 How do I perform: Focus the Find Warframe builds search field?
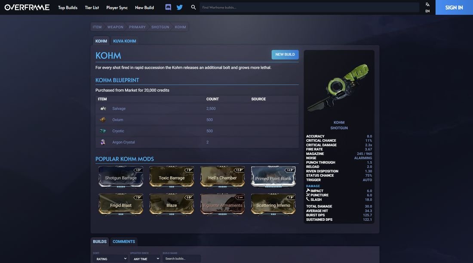[x=309, y=7]
